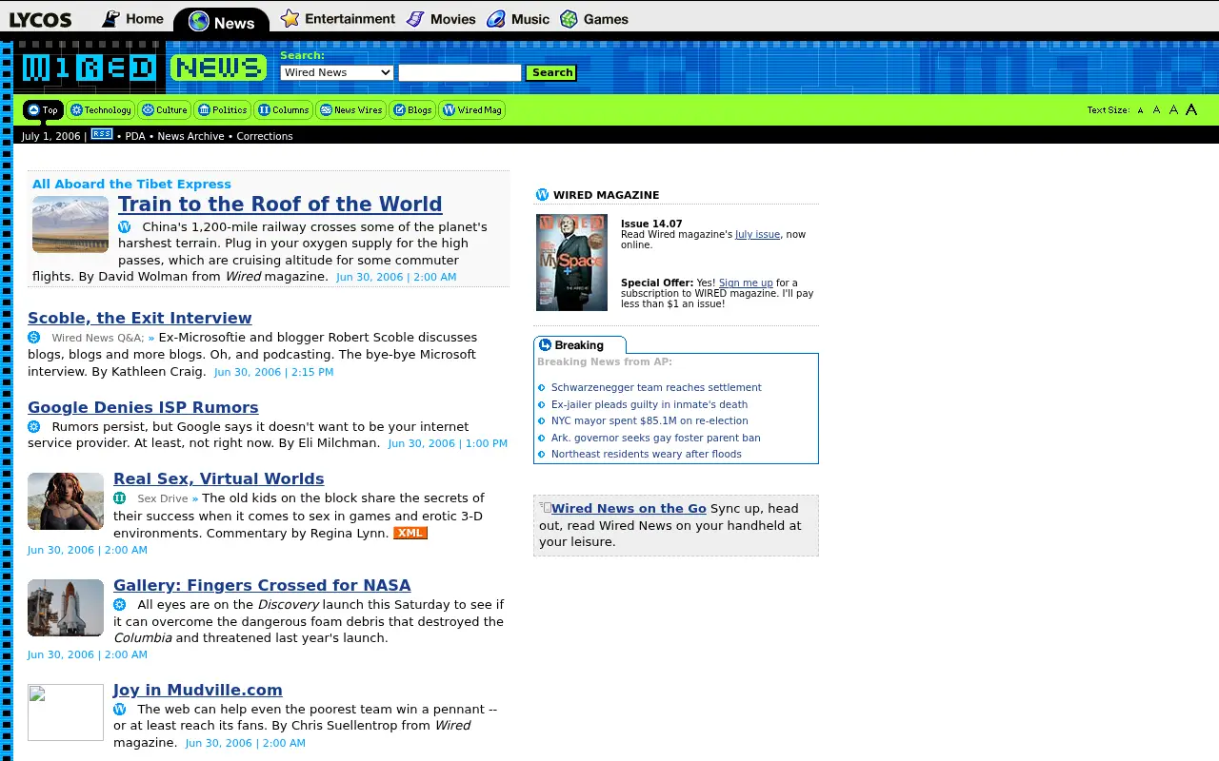Set text size to largest A
Viewport: 1219px width, 761px height.
[1190, 109]
